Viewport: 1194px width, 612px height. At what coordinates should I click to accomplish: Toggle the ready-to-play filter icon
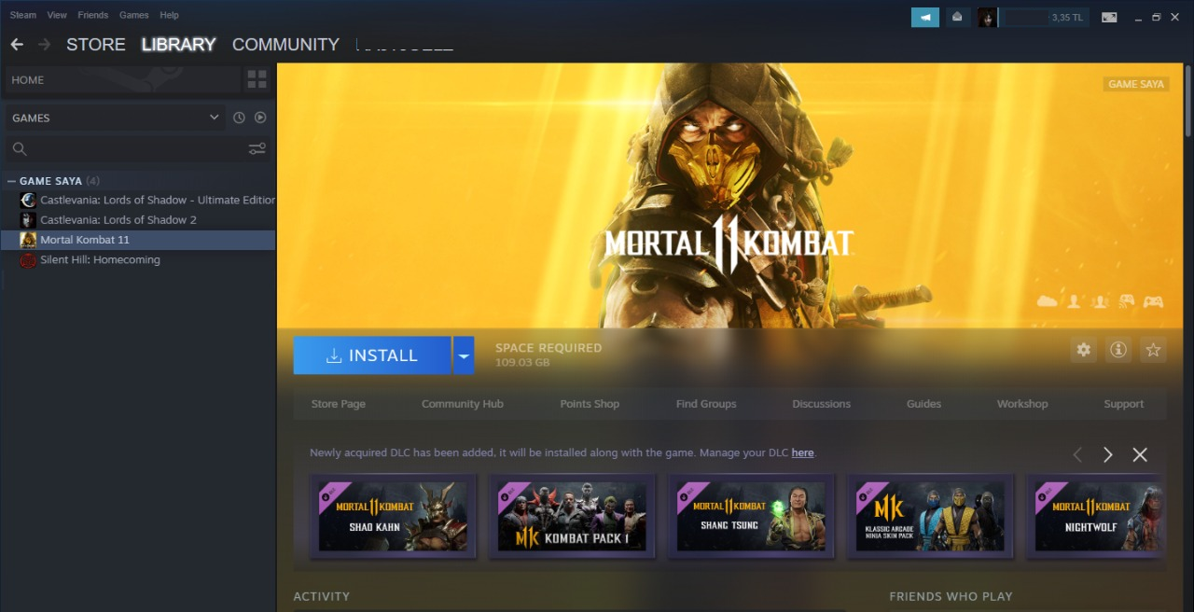click(x=260, y=118)
